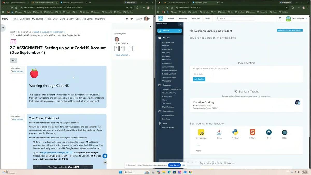Bookmark page star in CodeHS browser window
This screenshot has width=311, height=175.
(287, 8)
